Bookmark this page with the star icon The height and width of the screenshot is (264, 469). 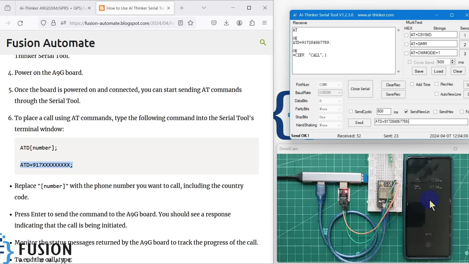pos(191,23)
